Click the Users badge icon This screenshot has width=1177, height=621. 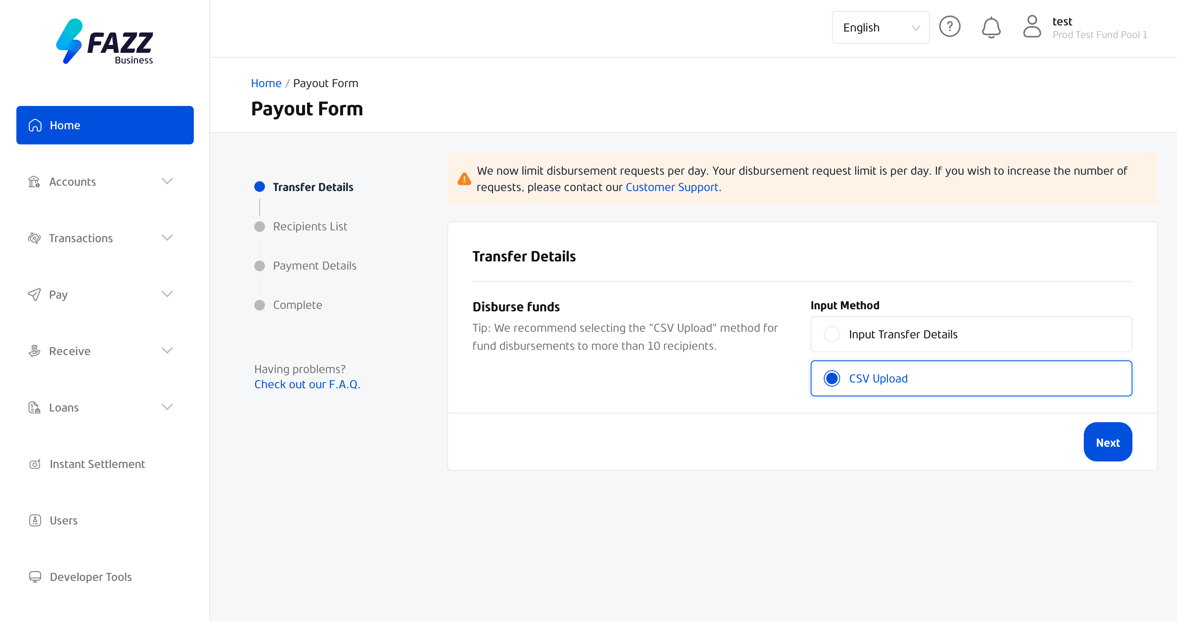pyautogui.click(x=35, y=520)
